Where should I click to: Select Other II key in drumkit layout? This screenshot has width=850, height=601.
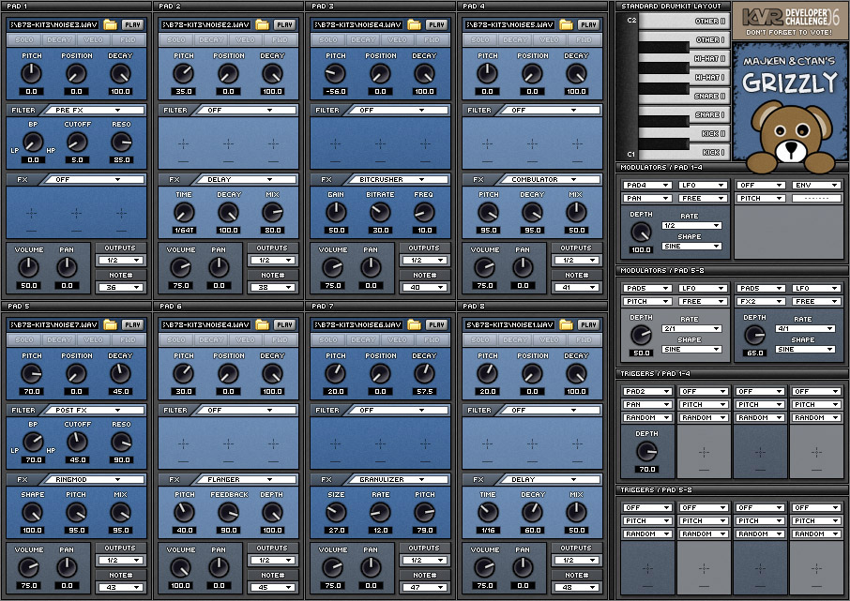(683, 22)
